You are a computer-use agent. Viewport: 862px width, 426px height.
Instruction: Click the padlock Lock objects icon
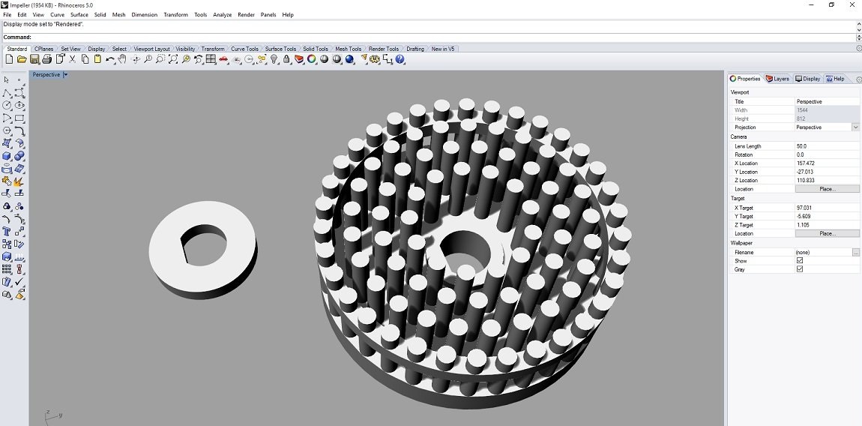tap(286, 59)
